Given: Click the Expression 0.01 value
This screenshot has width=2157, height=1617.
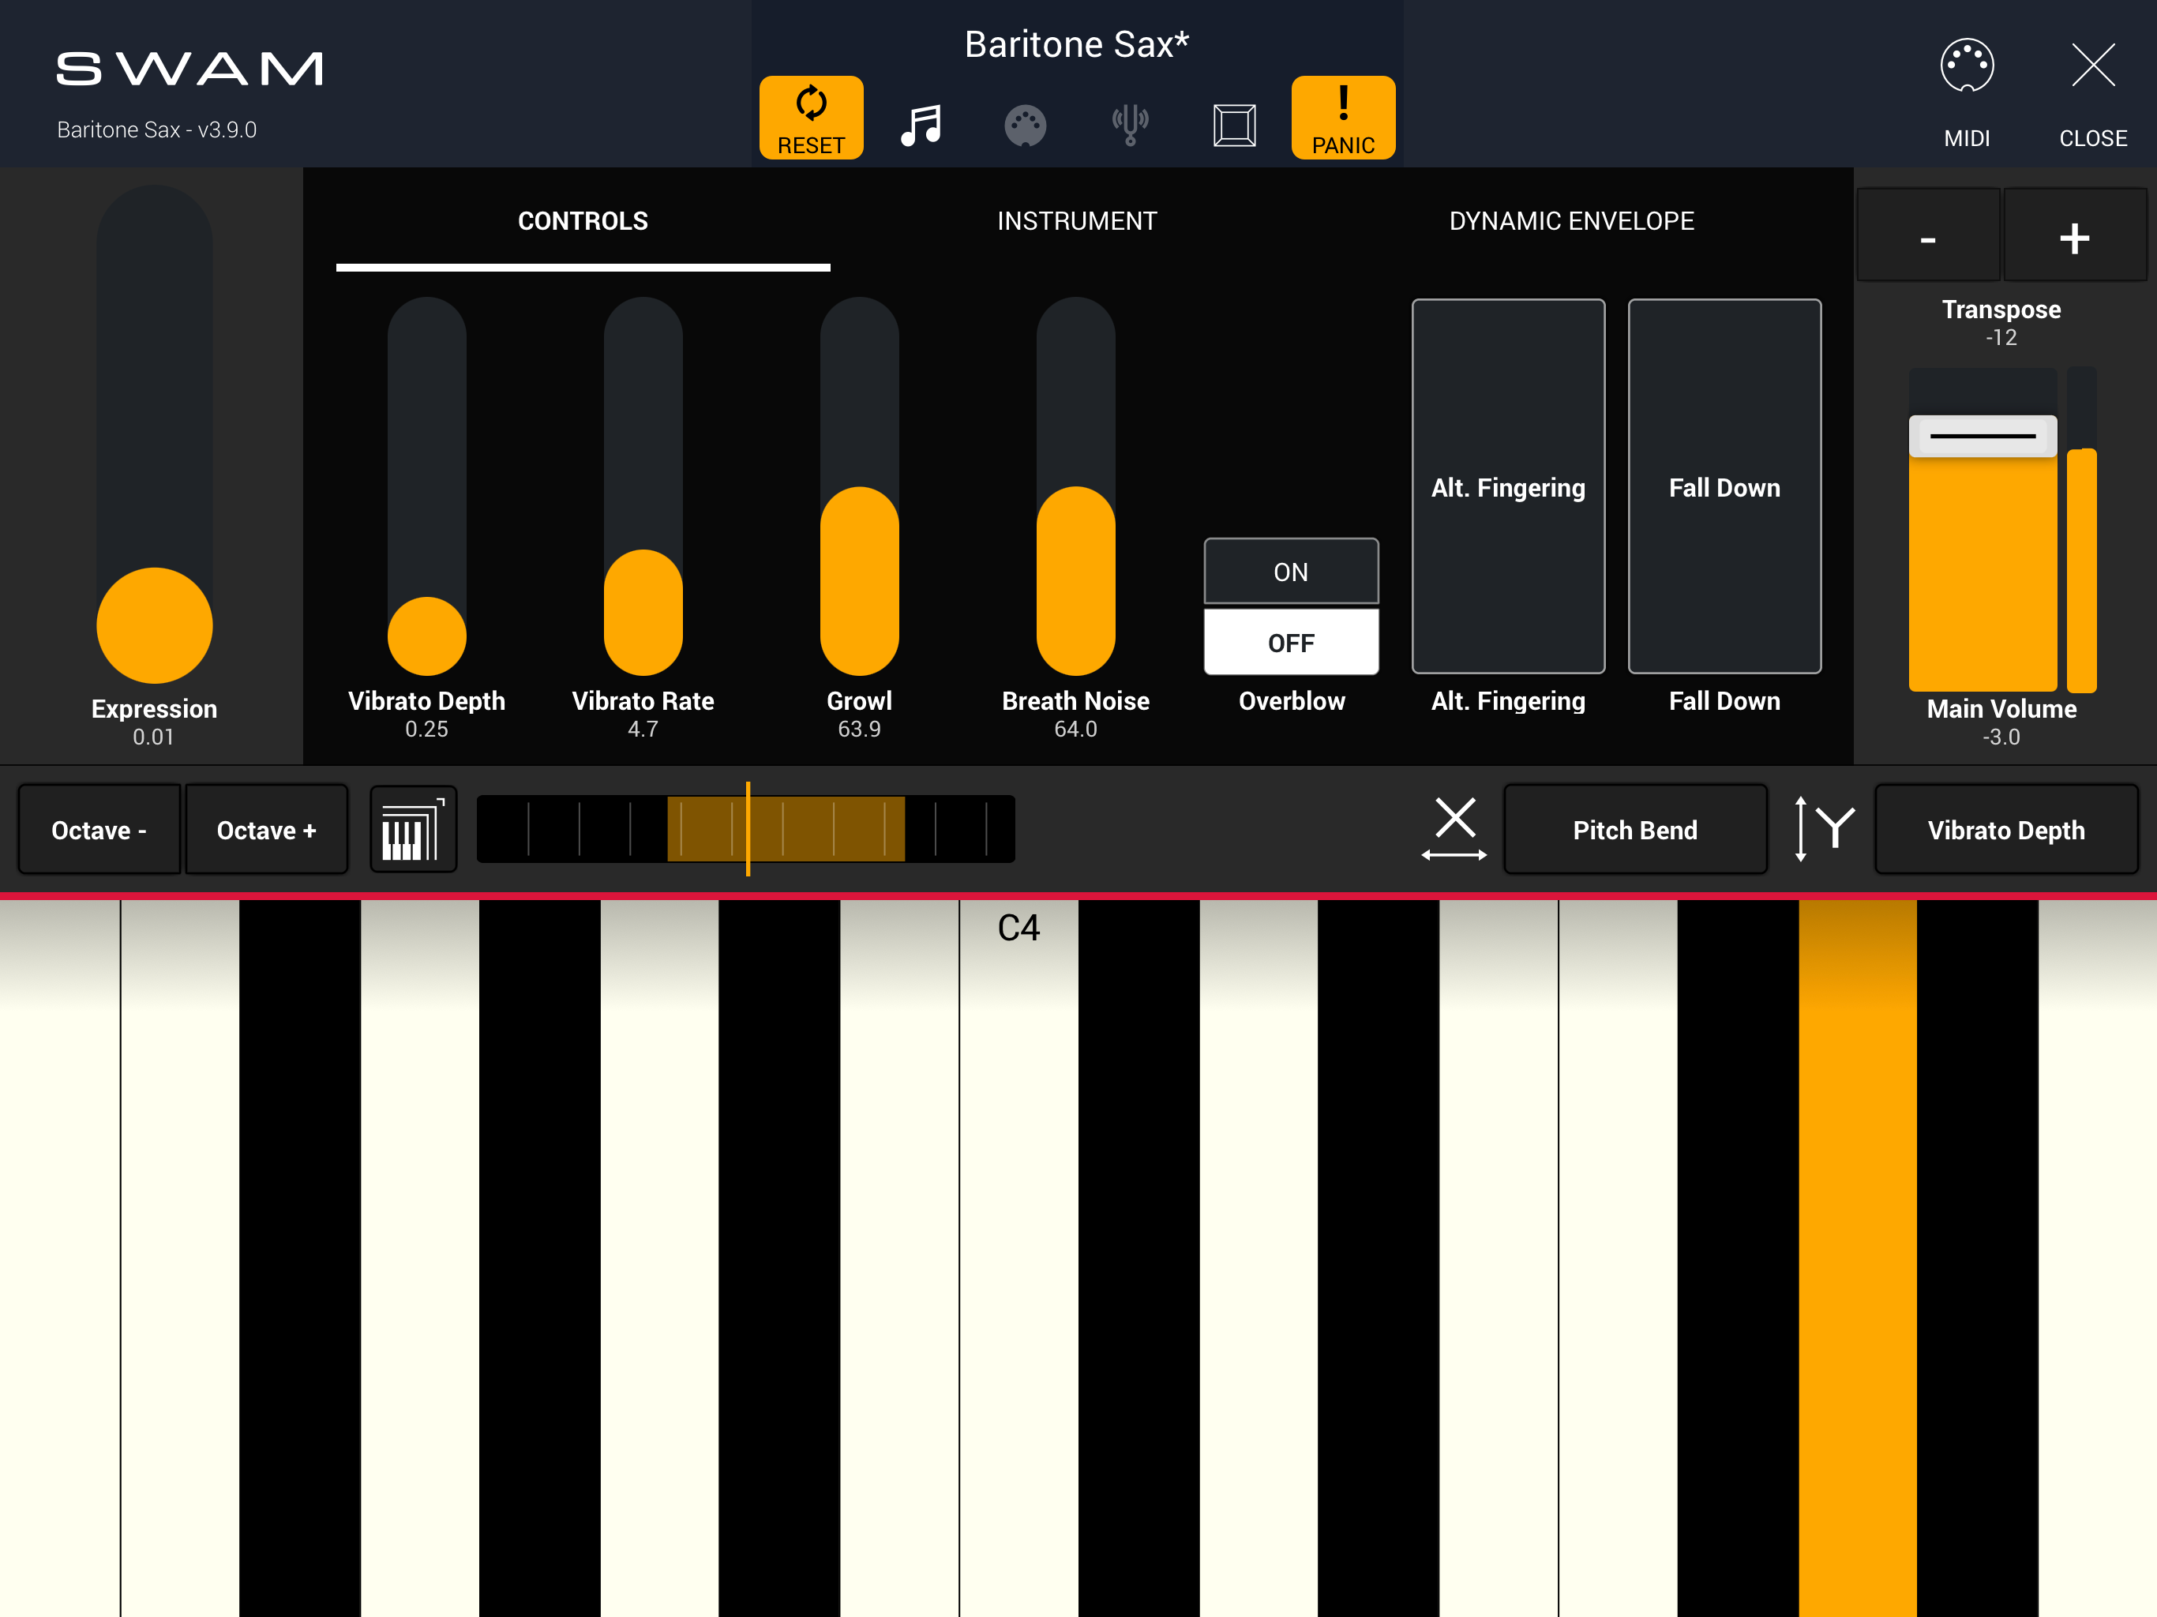Looking at the screenshot, I should pyautogui.click(x=154, y=737).
